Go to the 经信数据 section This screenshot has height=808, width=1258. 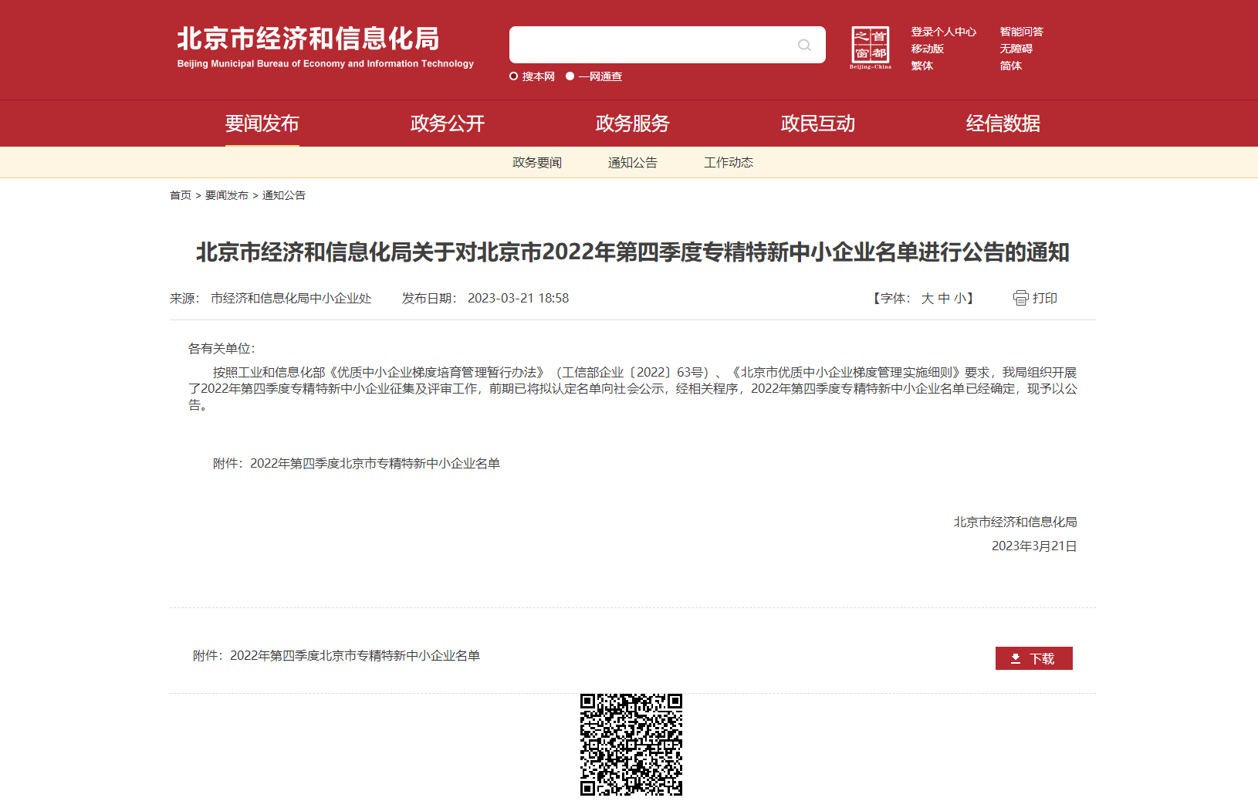1003,123
